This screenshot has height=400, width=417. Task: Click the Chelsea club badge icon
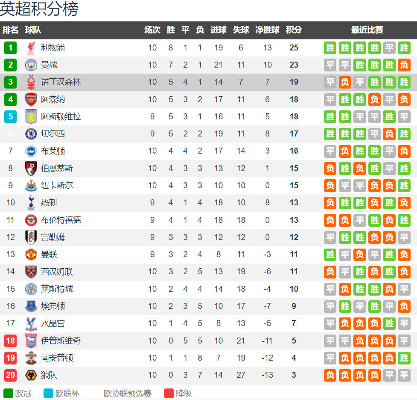pos(31,134)
